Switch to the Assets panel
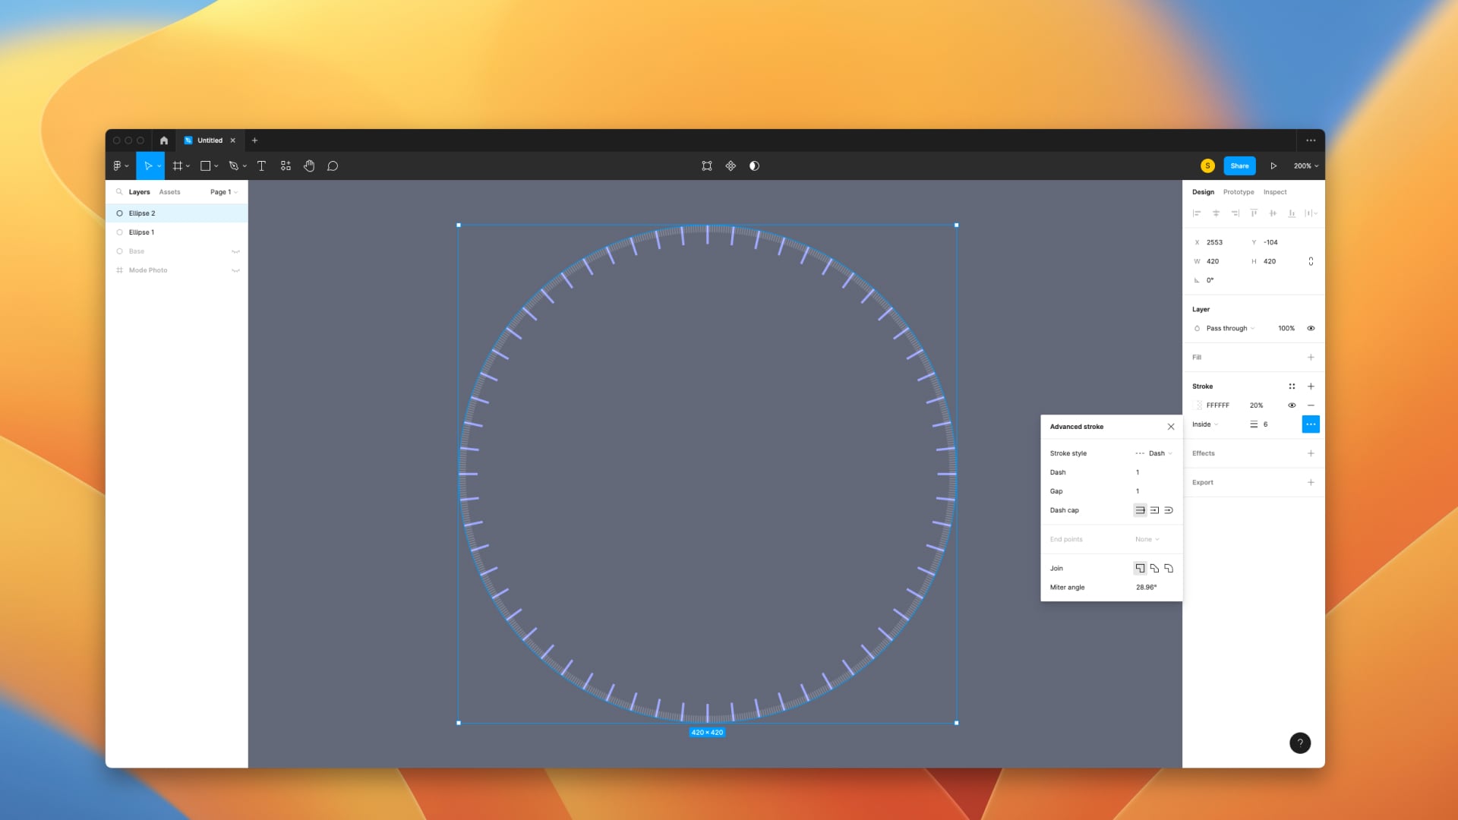Viewport: 1458px width, 820px height. tap(169, 192)
